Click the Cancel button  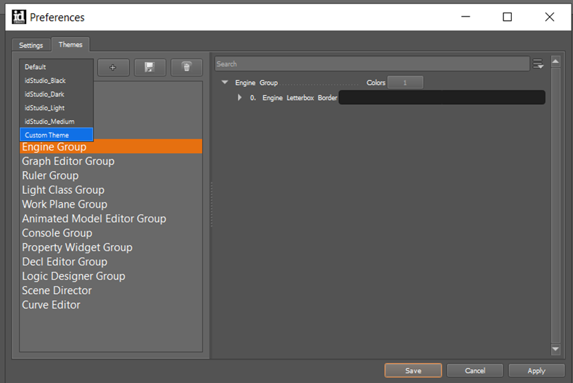(x=475, y=371)
